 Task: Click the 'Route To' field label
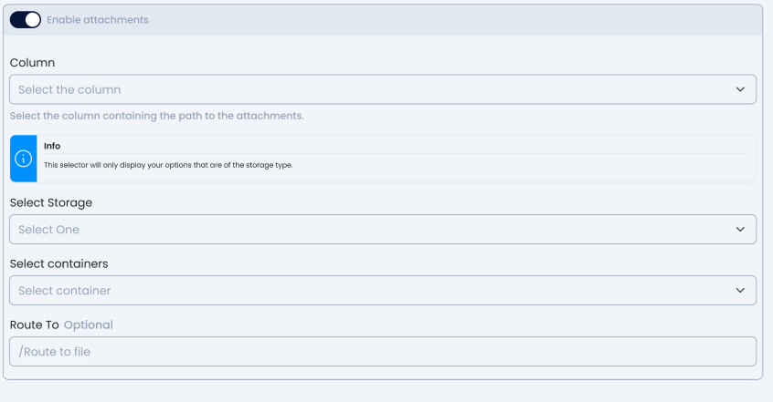34,325
